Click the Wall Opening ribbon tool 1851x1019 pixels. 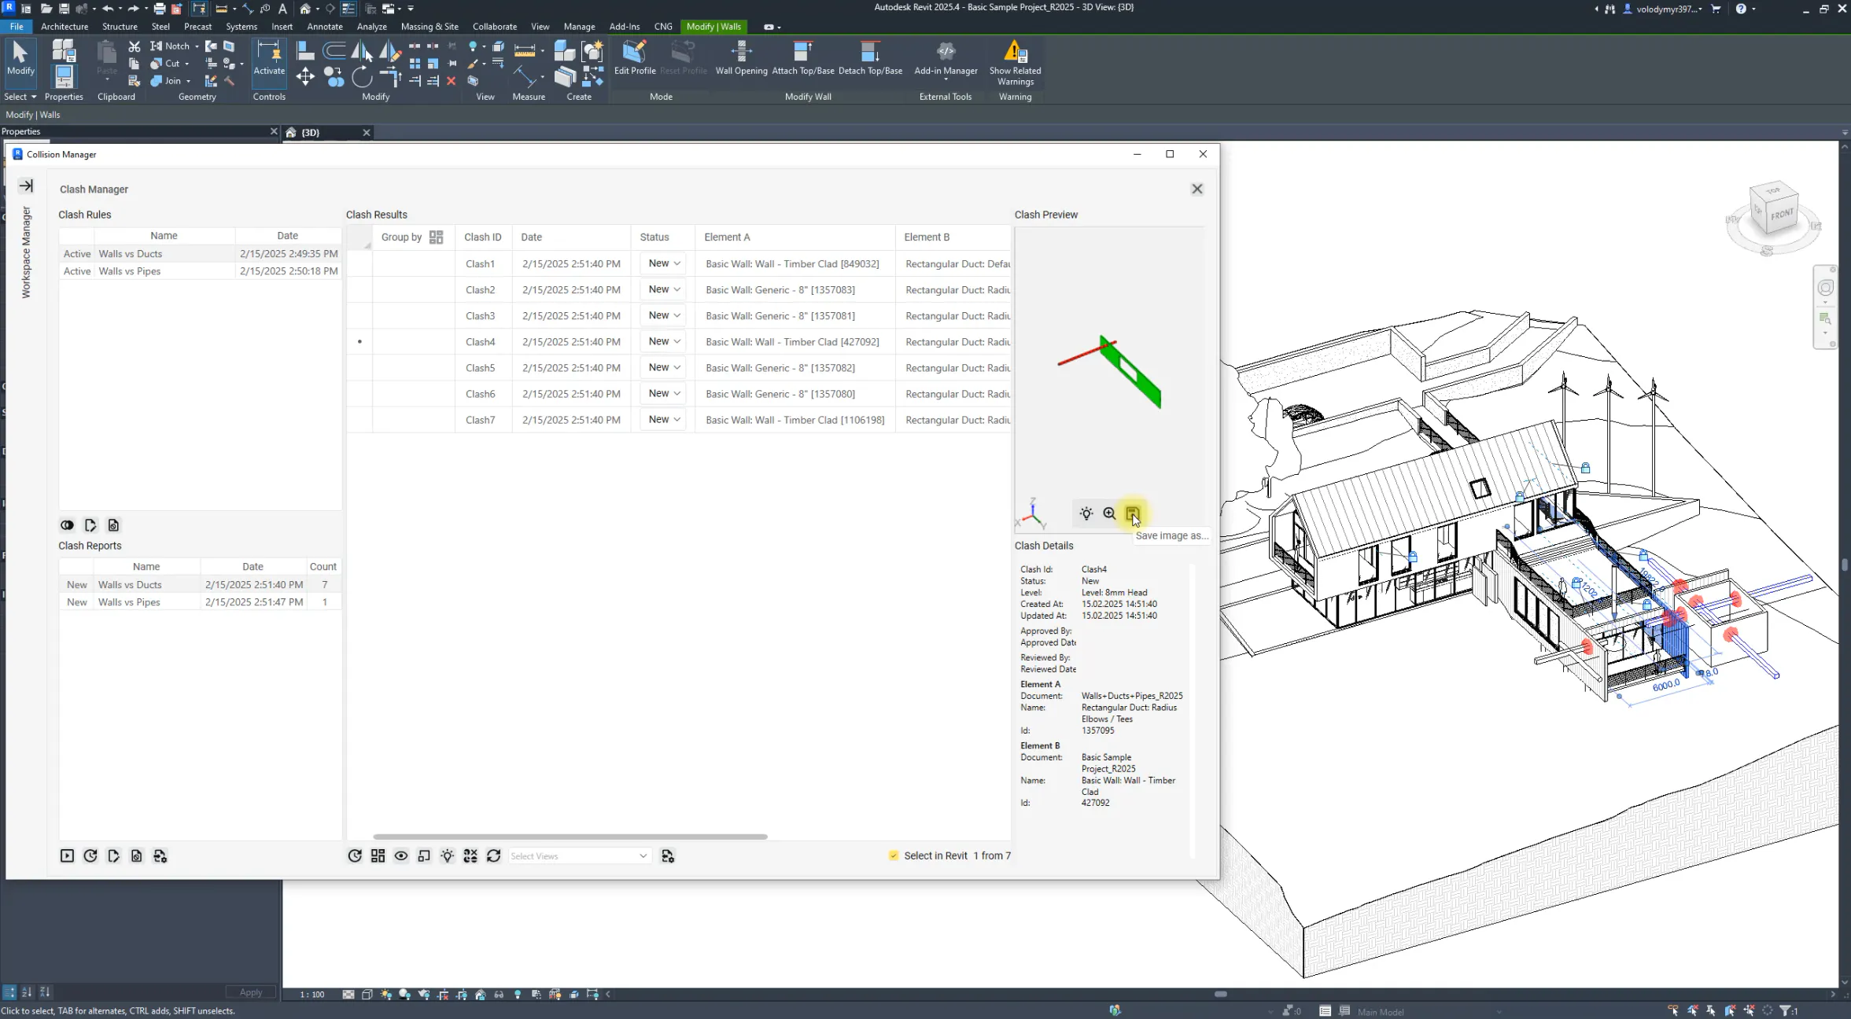[x=741, y=59]
